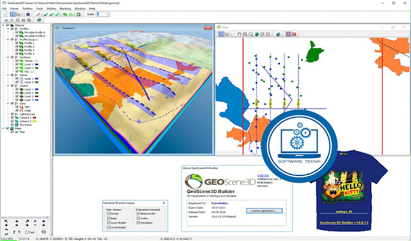This screenshot has height=241, width=411.
Task: Open the Viewer menu
Action: point(14,8)
